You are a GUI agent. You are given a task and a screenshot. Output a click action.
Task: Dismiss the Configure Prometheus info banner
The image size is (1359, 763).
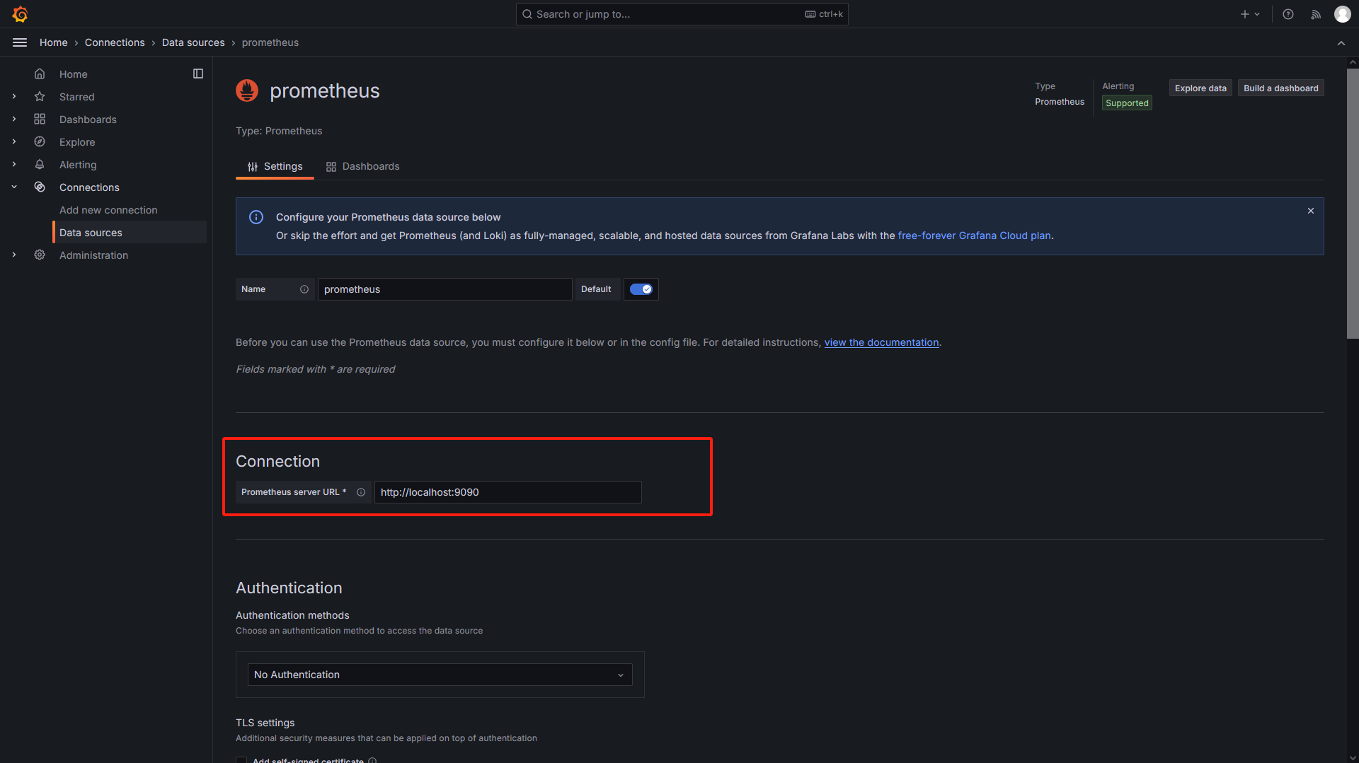pos(1311,211)
